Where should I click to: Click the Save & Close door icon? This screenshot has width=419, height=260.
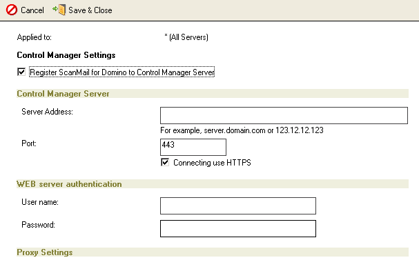coord(59,10)
